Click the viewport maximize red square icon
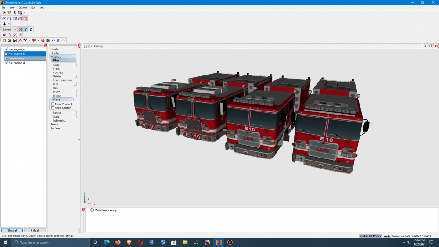 tap(436, 46)
